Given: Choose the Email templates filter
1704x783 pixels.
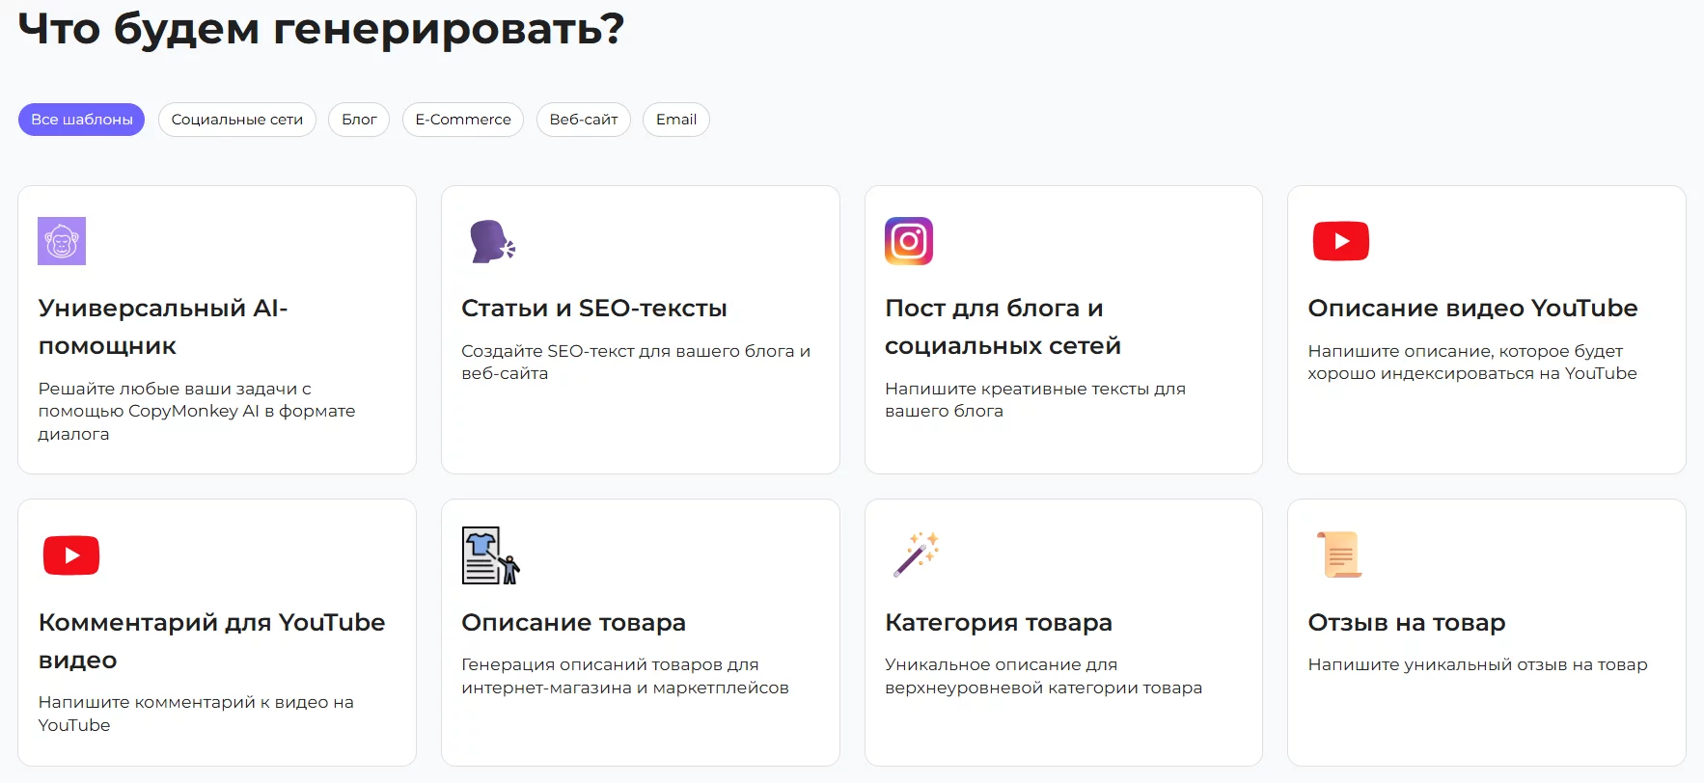Looking at the screenshot, I should [x=676, y=120].
